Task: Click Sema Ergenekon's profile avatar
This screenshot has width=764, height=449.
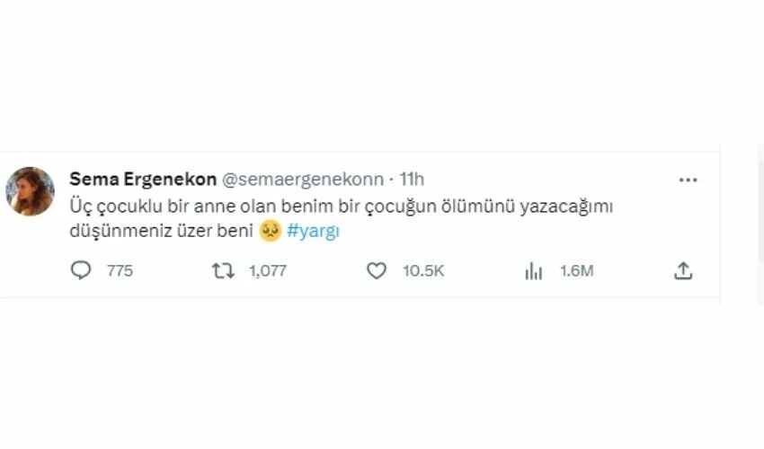Action: pyautogui.click(x=30, y=191)
